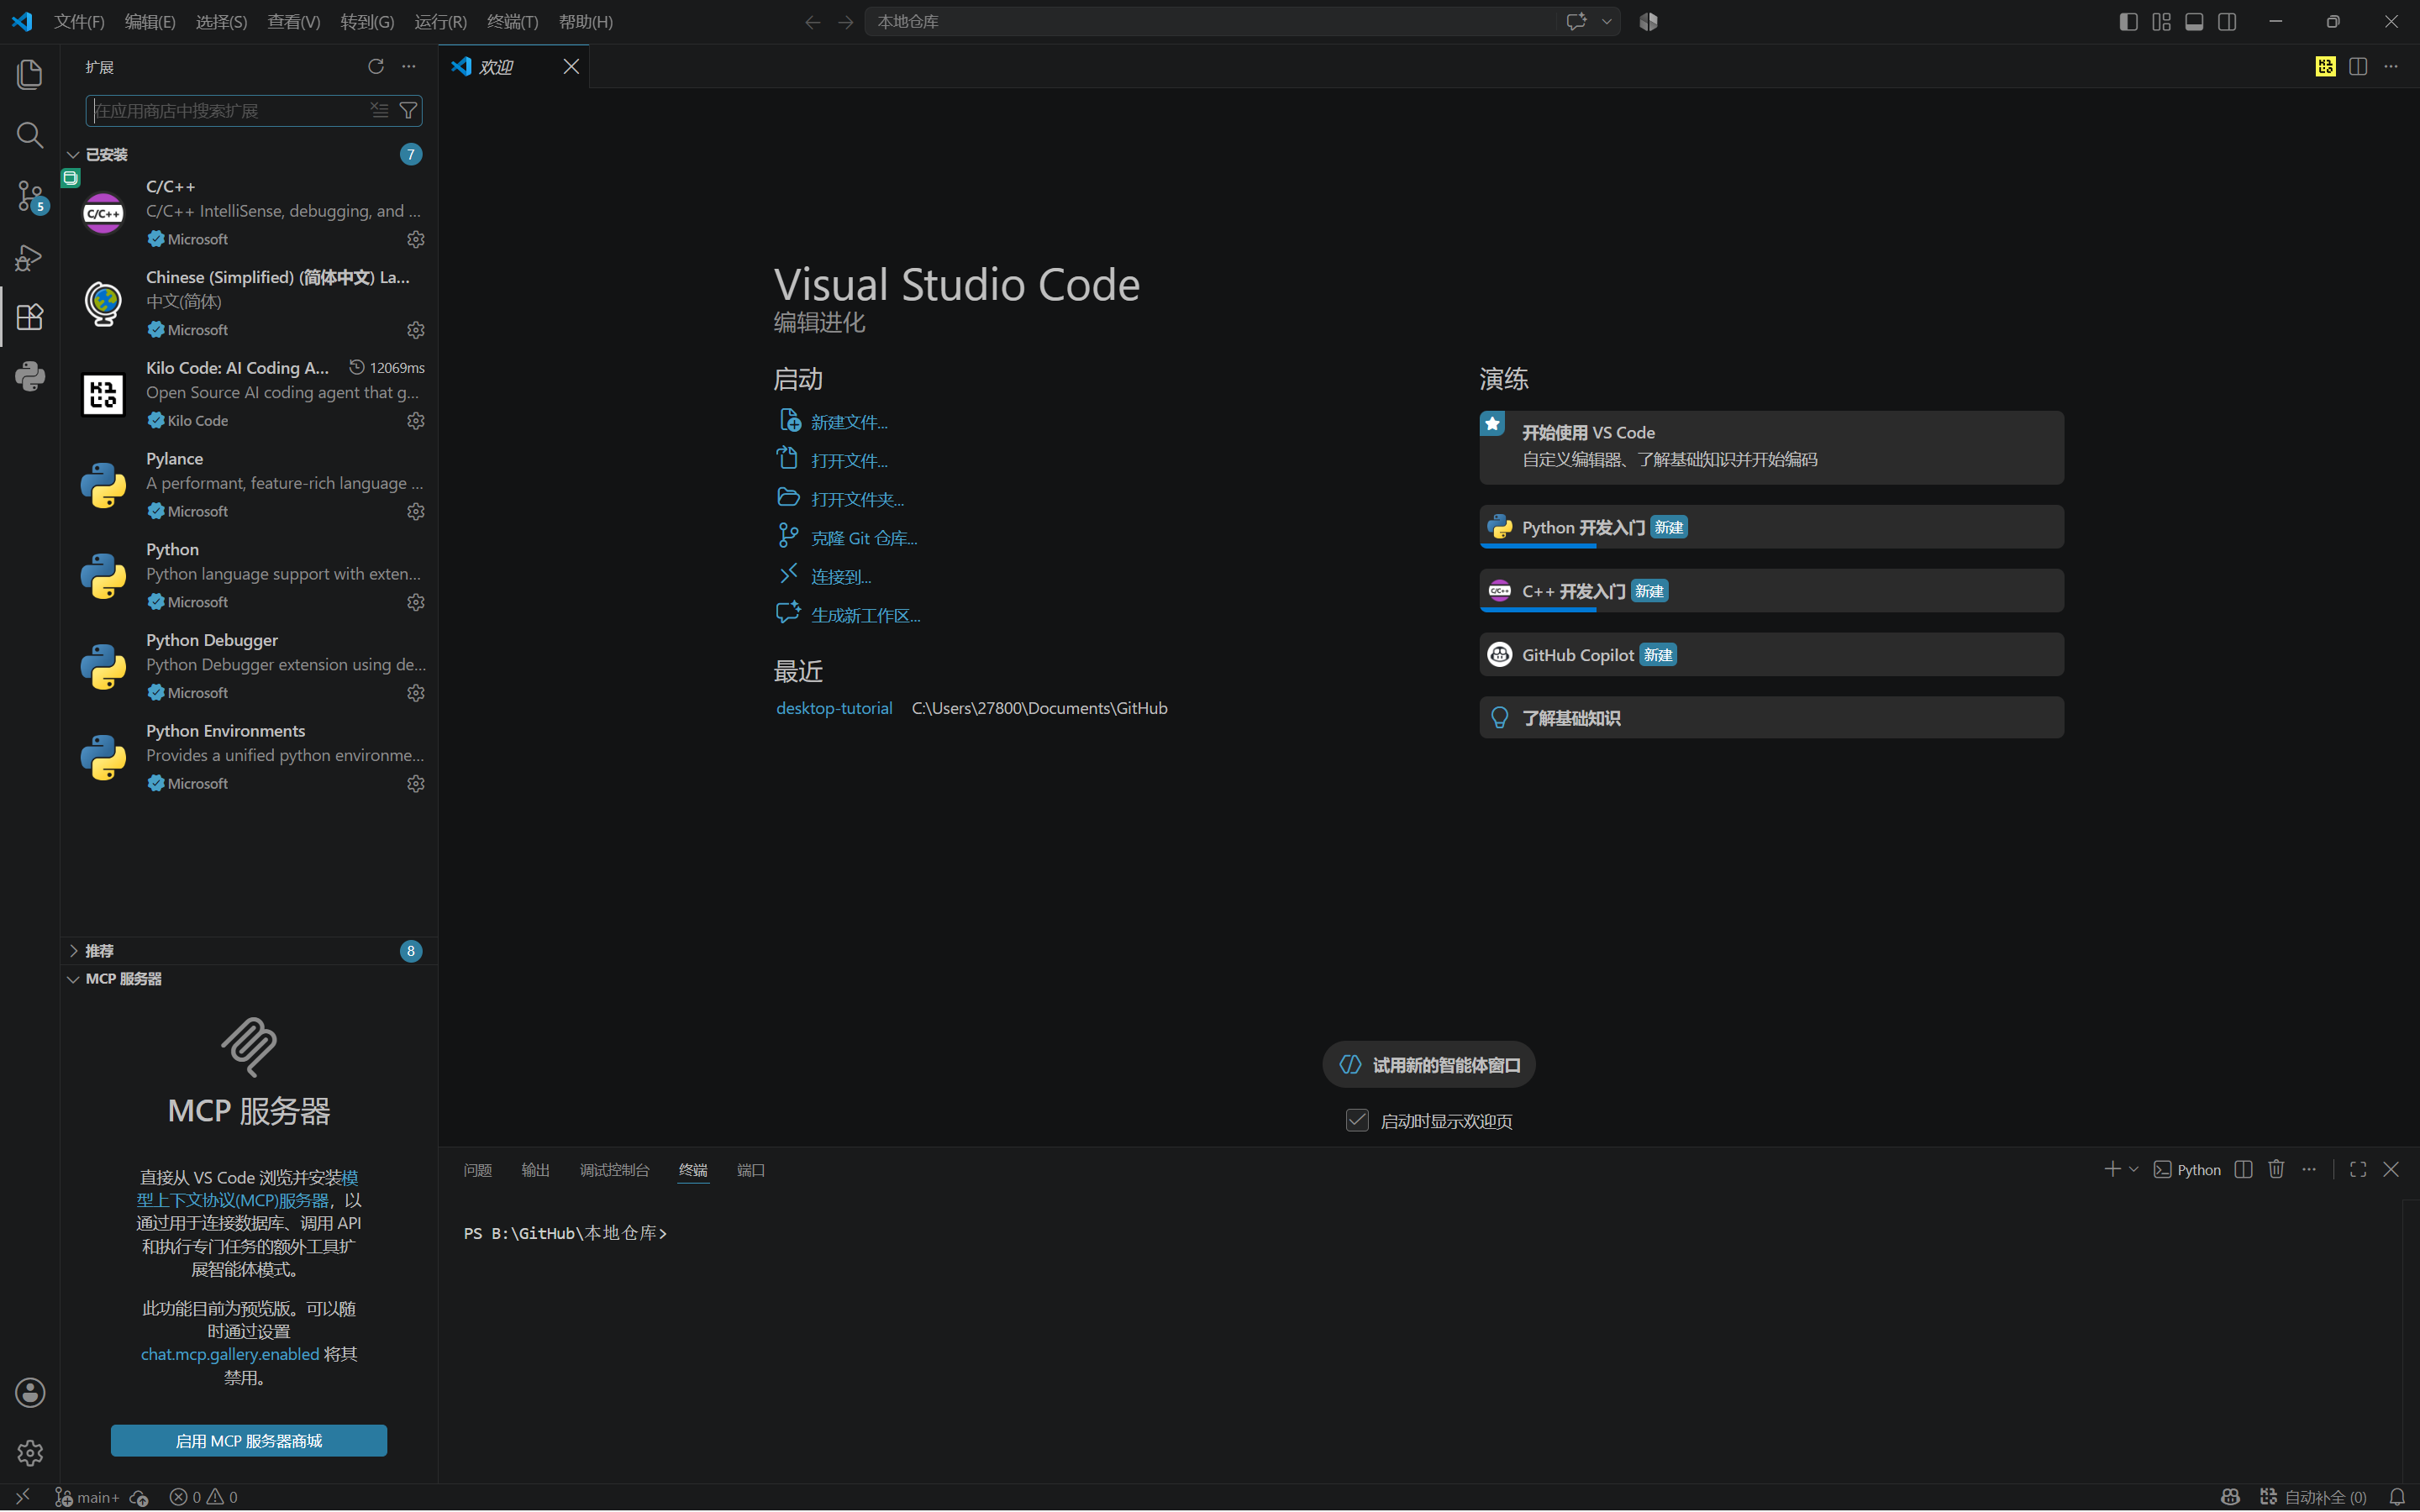Open the chat.mcp.gallery.enabled setting link
Viewport: 2420px width, 1512px height.
230,1354
